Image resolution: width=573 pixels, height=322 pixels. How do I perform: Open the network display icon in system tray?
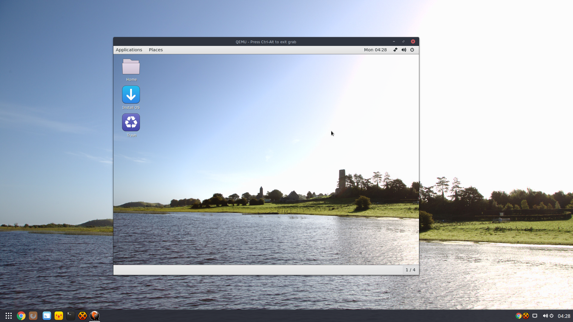click(535, 316)
